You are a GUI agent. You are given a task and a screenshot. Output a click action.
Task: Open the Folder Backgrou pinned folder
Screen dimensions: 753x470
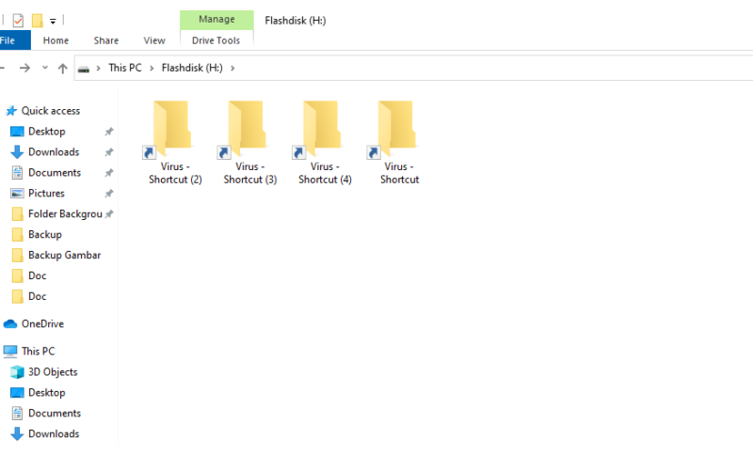click(65, 214)
